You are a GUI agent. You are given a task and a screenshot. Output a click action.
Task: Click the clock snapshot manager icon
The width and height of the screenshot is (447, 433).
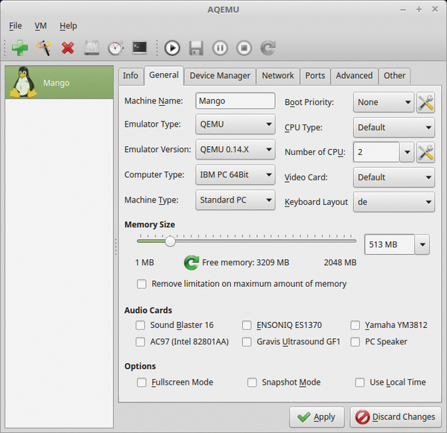tap(115, 48)
